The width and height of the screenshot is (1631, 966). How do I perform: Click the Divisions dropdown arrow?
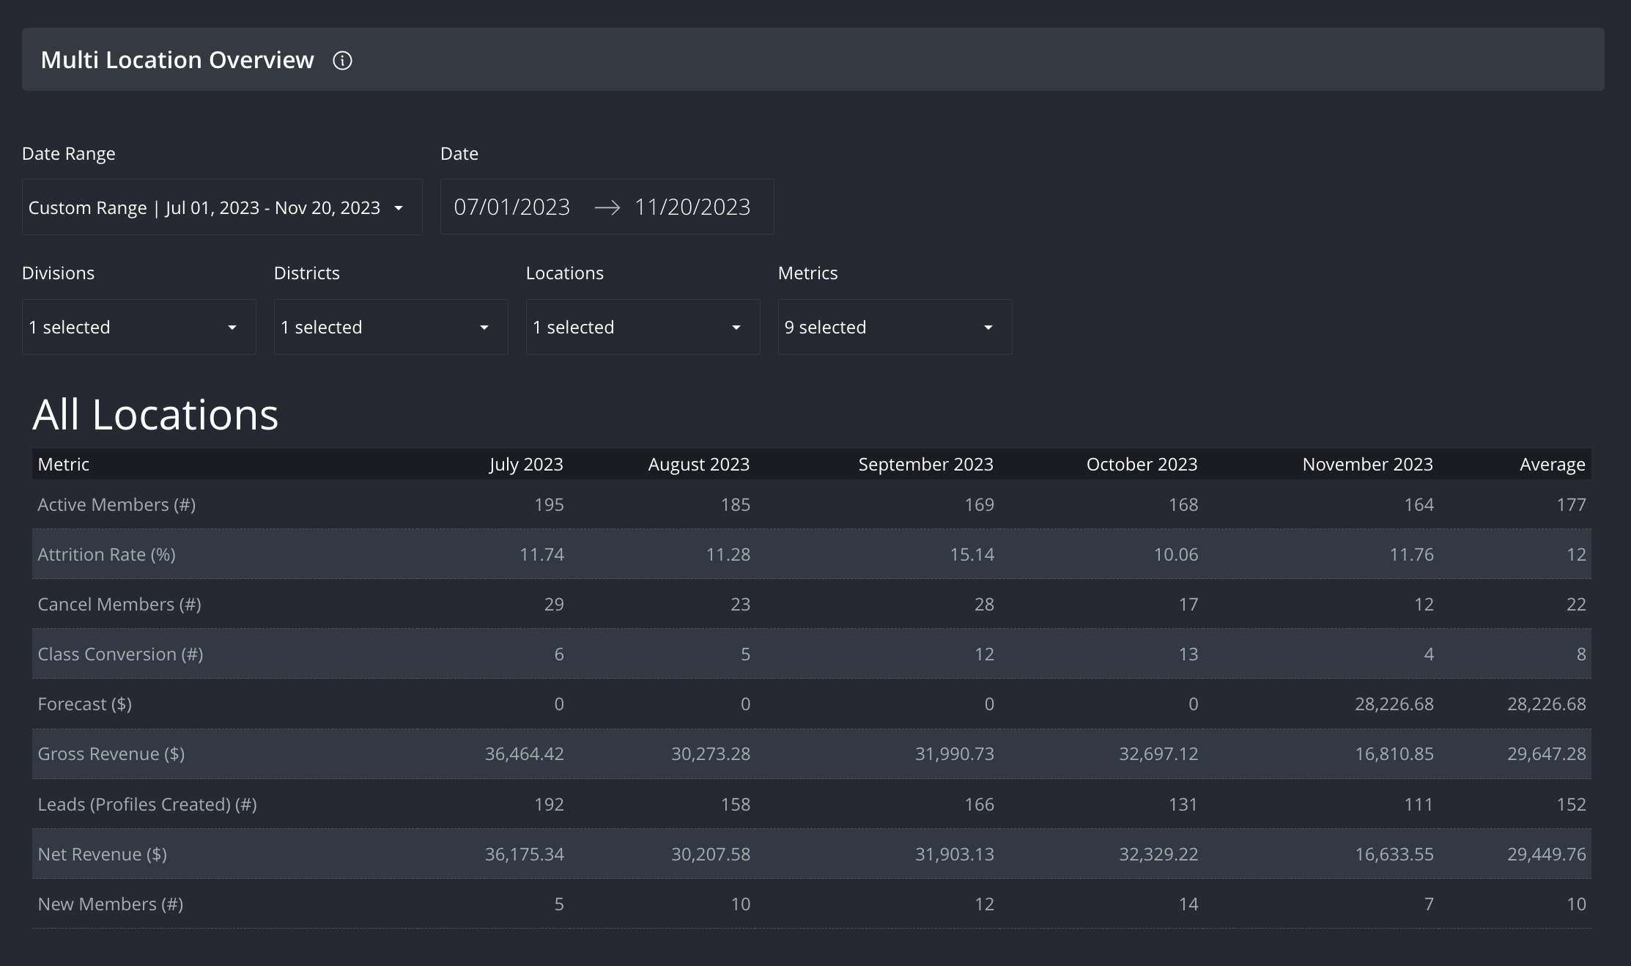click(232, 327)
